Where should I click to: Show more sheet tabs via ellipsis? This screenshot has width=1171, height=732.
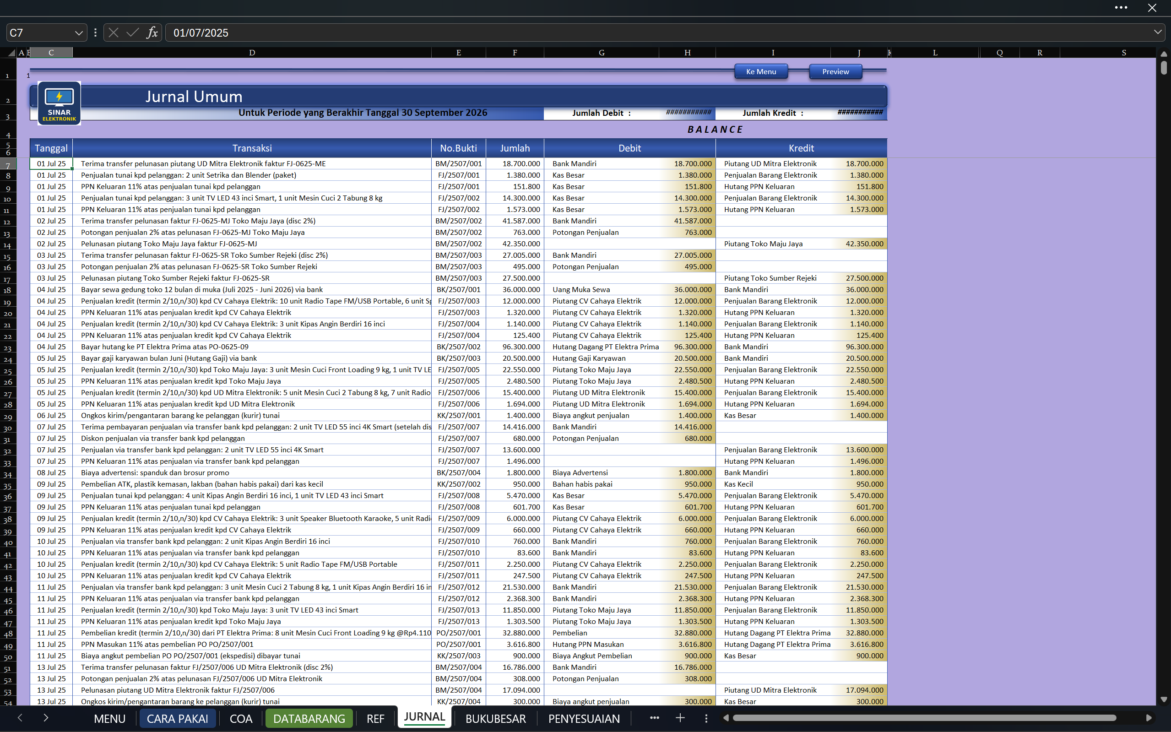click(655, 718)
